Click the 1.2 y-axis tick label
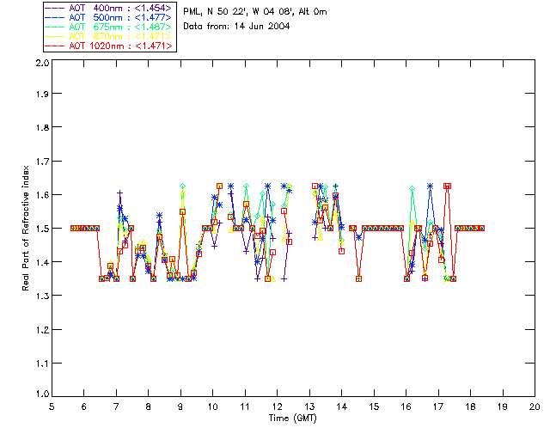 pos(42,330)
